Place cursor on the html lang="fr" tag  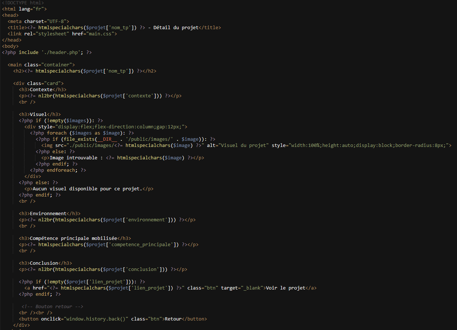24,9
